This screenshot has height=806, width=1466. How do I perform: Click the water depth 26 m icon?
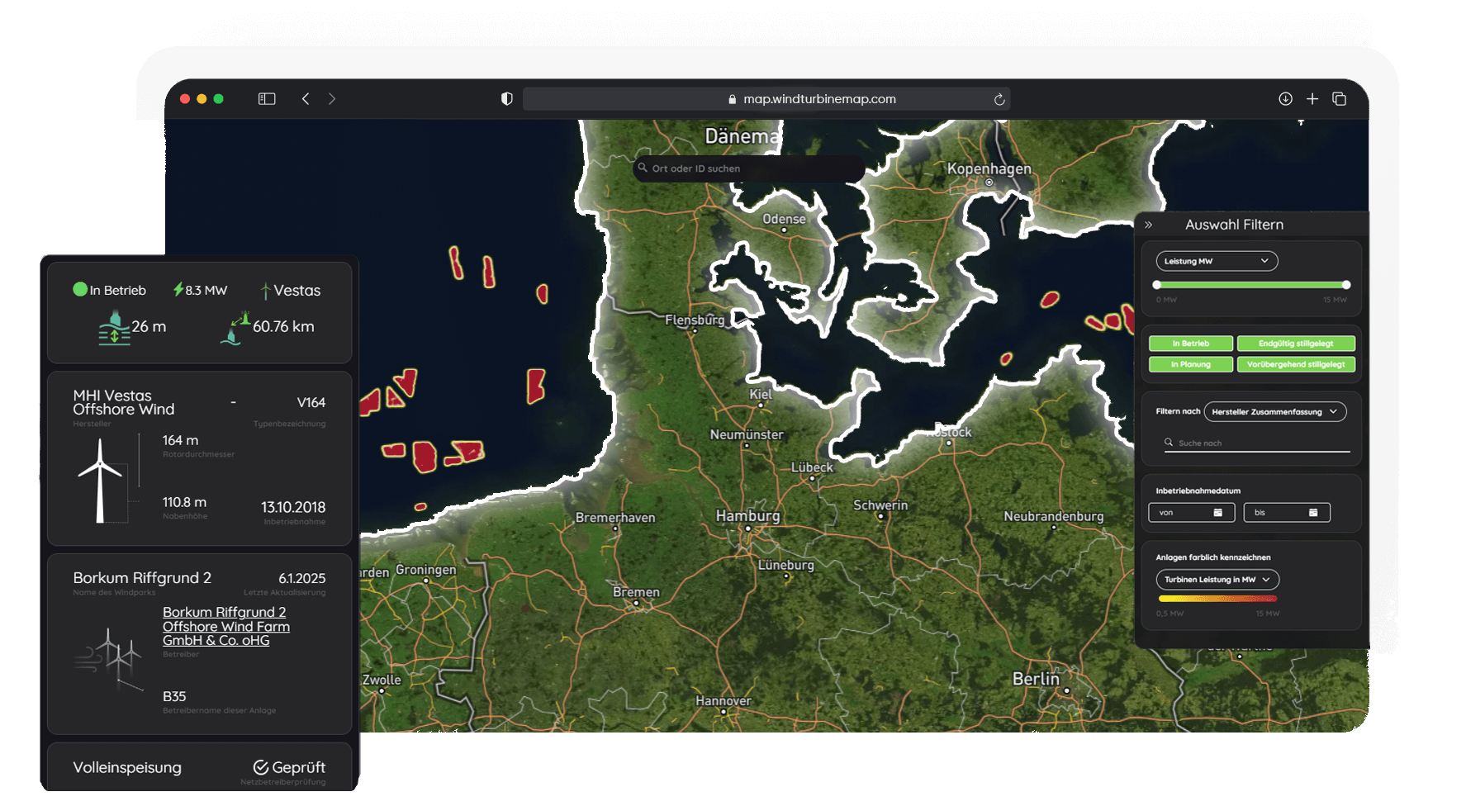coord(115,328)
